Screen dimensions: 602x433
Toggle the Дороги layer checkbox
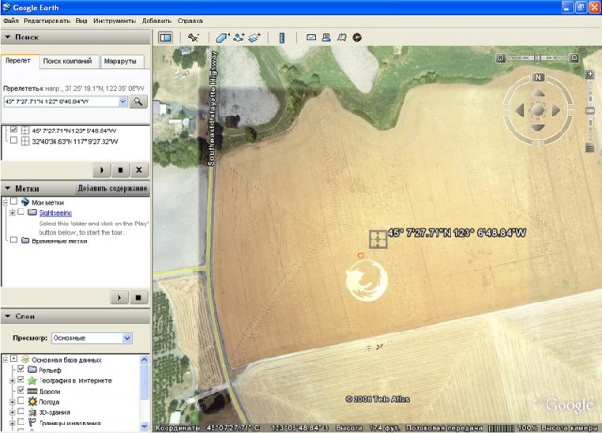coord(21,390)
